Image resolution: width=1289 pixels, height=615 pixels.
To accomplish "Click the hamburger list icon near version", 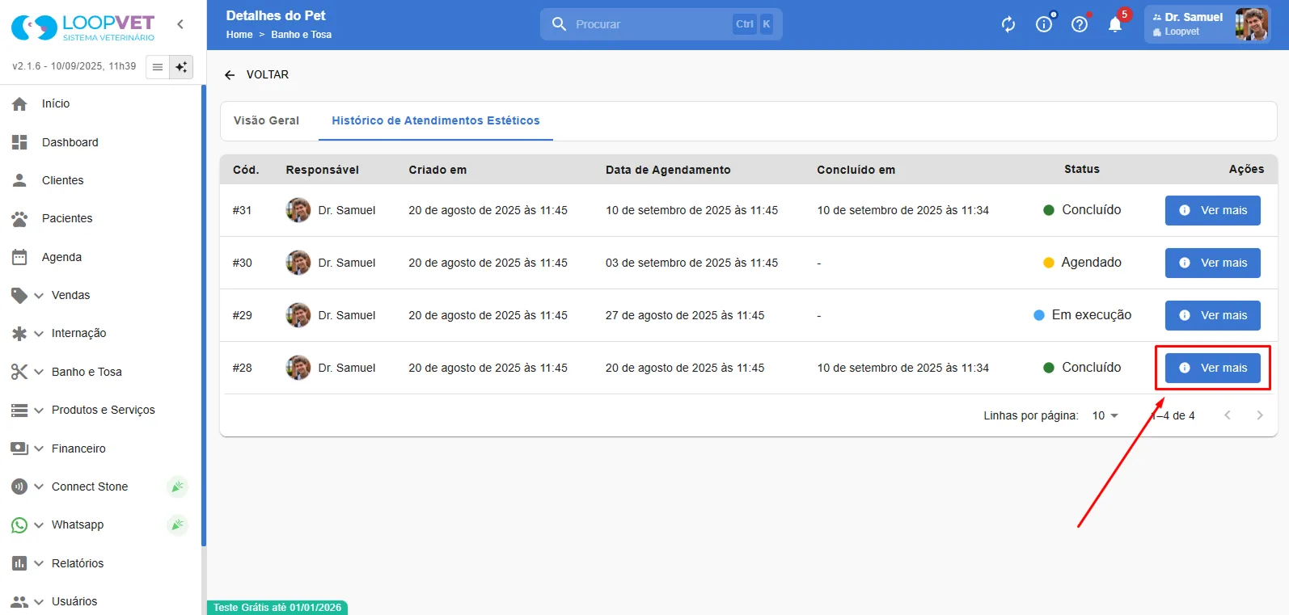I will pyautogui.click(x=158, y=67).
